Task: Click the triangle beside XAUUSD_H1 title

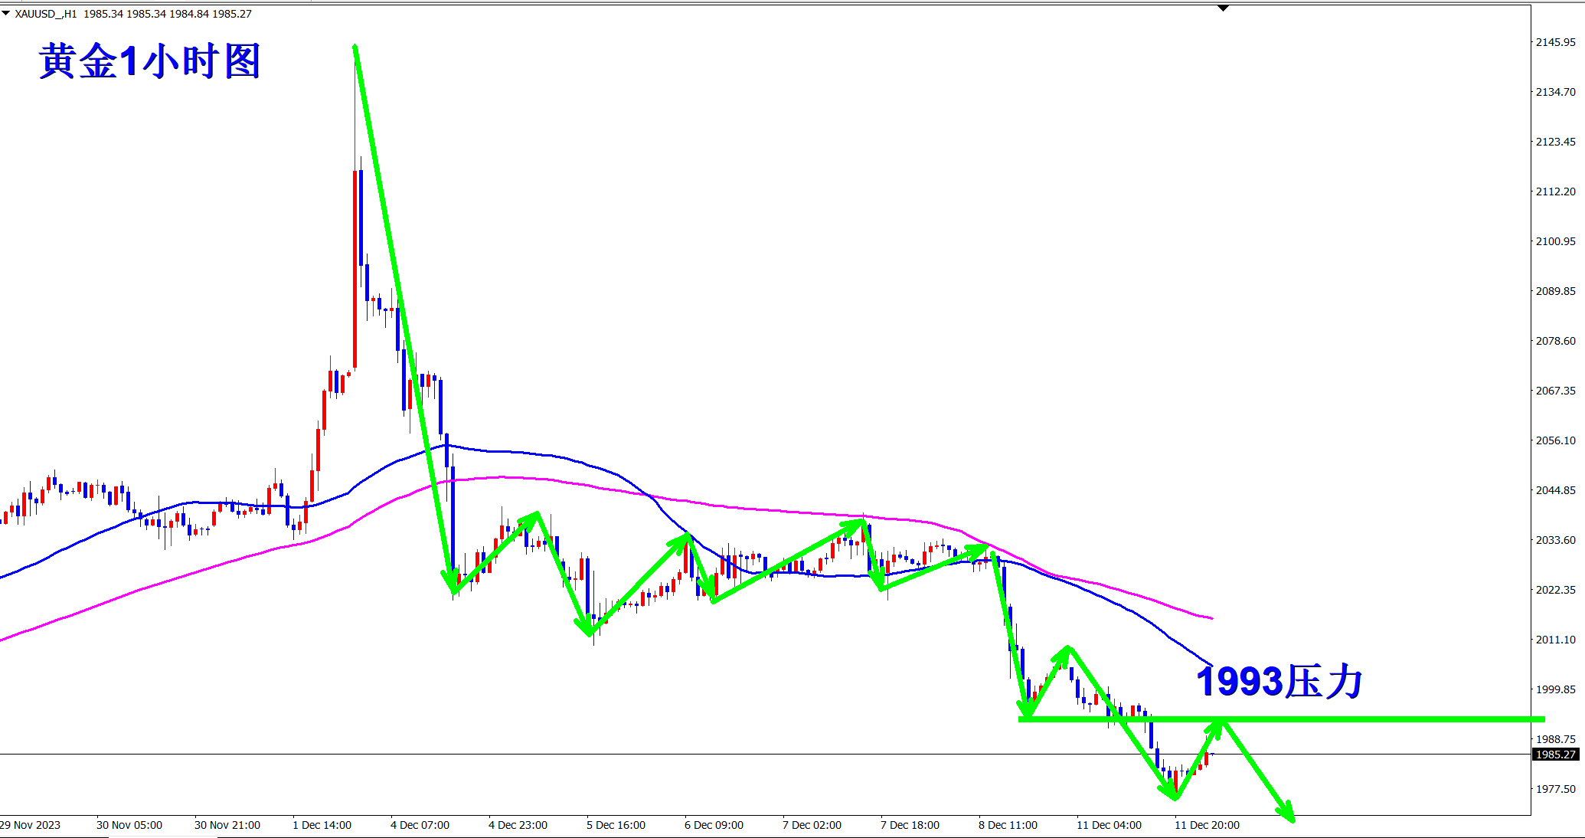Action: (x=6, y=13)
